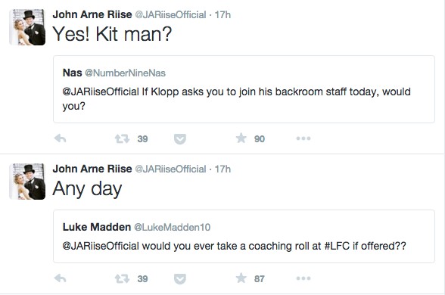Favorite the 'Any day' tweet star
445x295 pixels.
241,278
